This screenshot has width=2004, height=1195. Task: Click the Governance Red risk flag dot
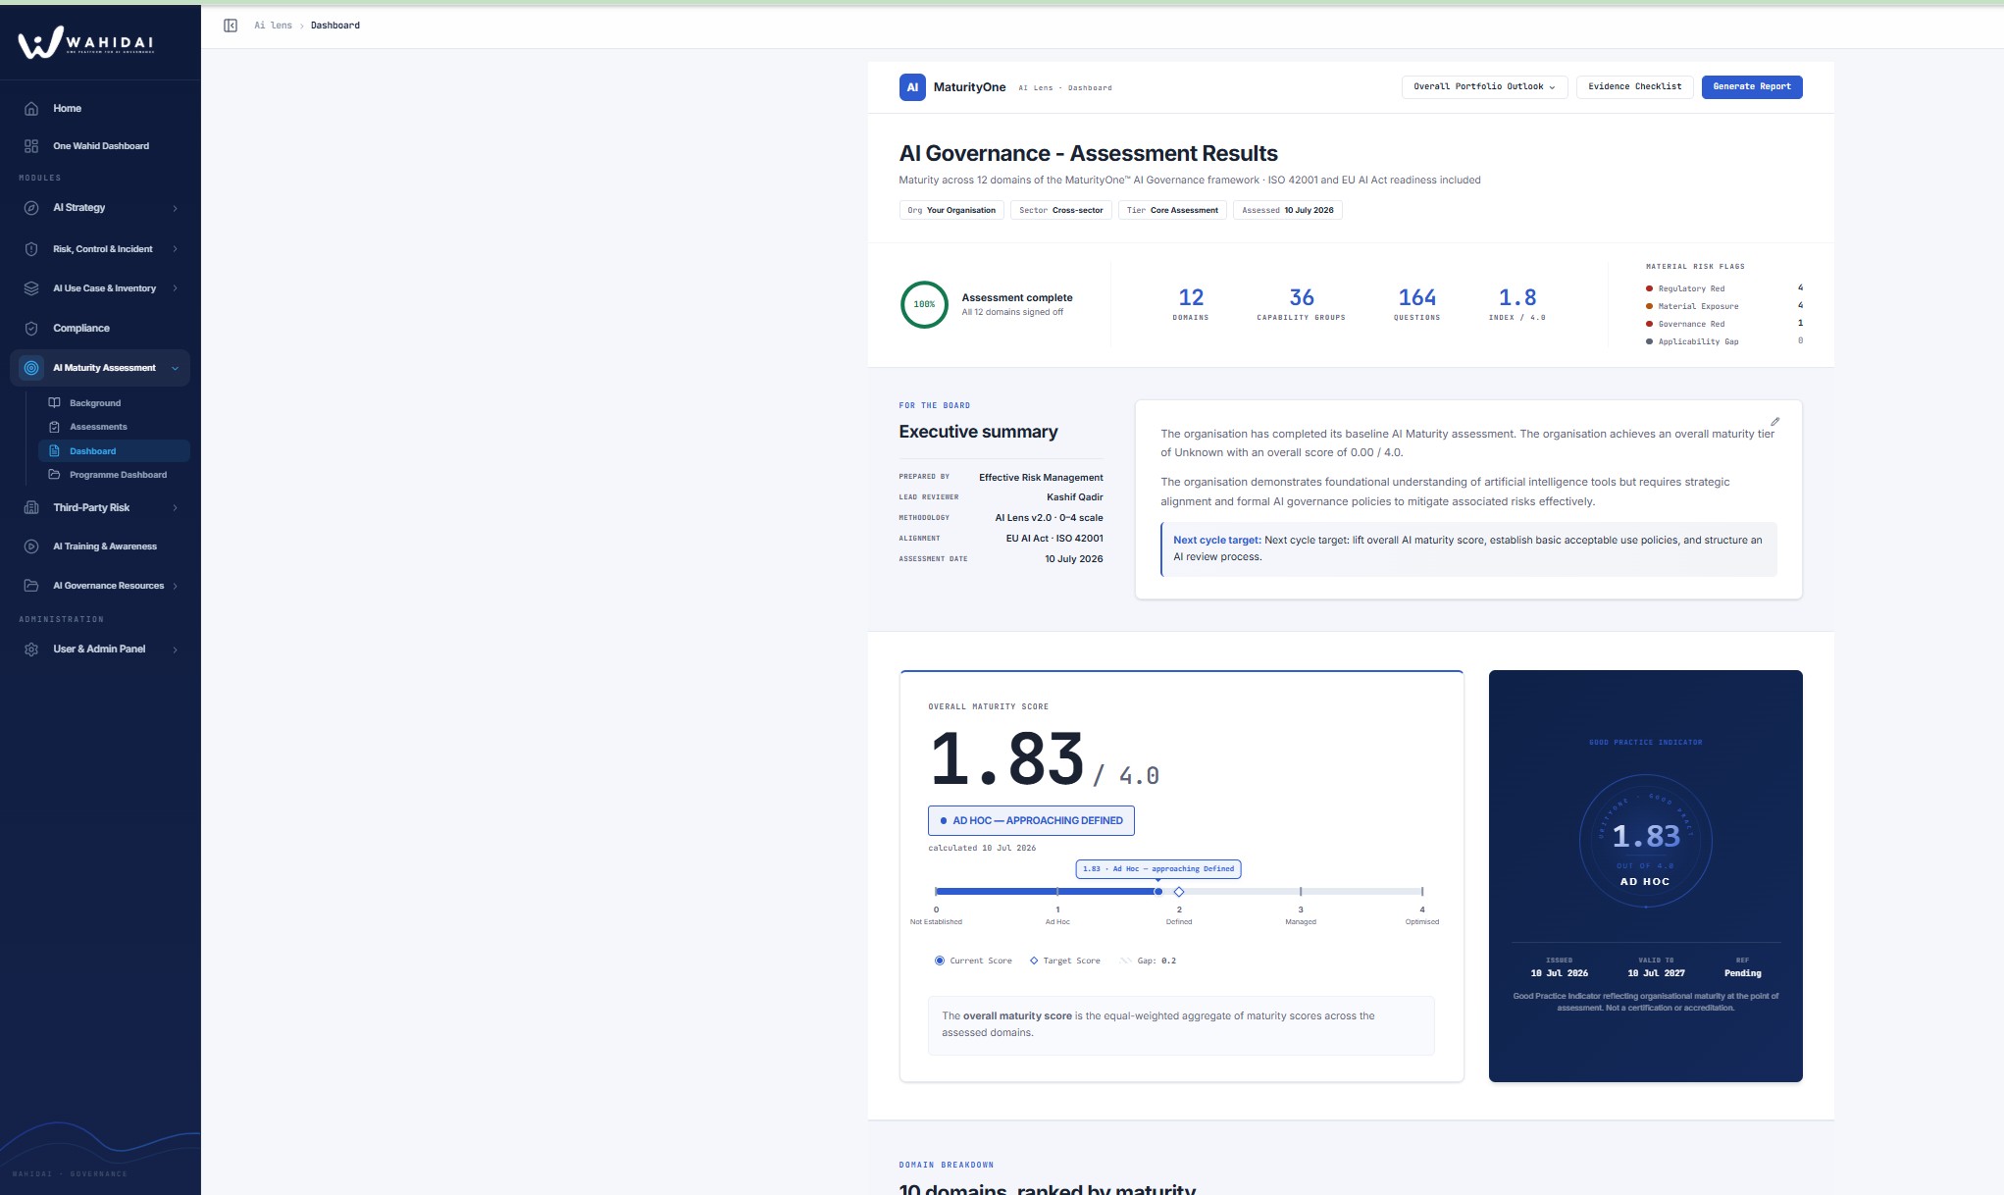point(1649,324)
